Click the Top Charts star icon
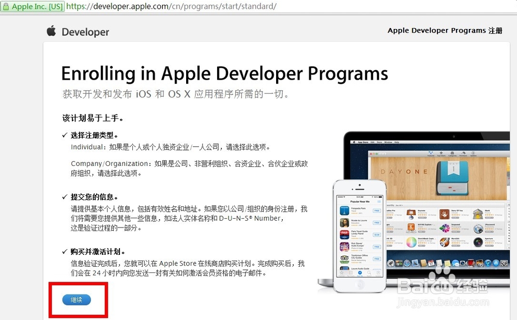517x320 pixels. point(441,153)
